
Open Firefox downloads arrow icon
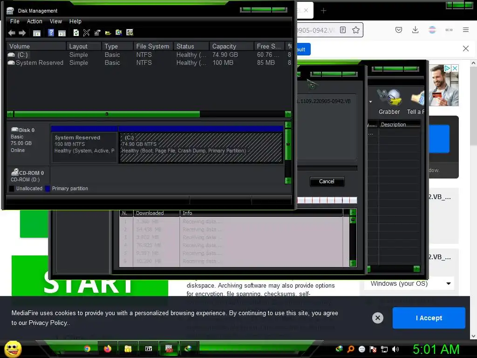tap(415, 30)
